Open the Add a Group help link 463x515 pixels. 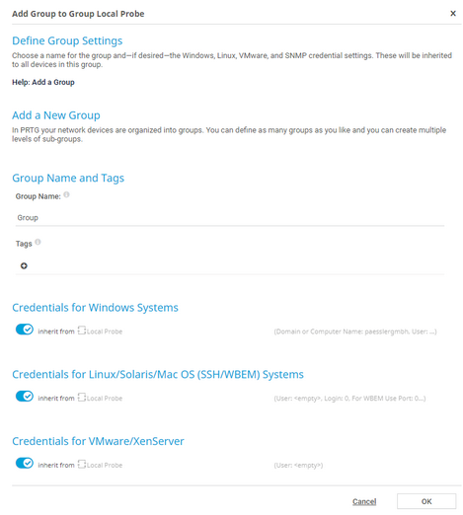(43, 82)
